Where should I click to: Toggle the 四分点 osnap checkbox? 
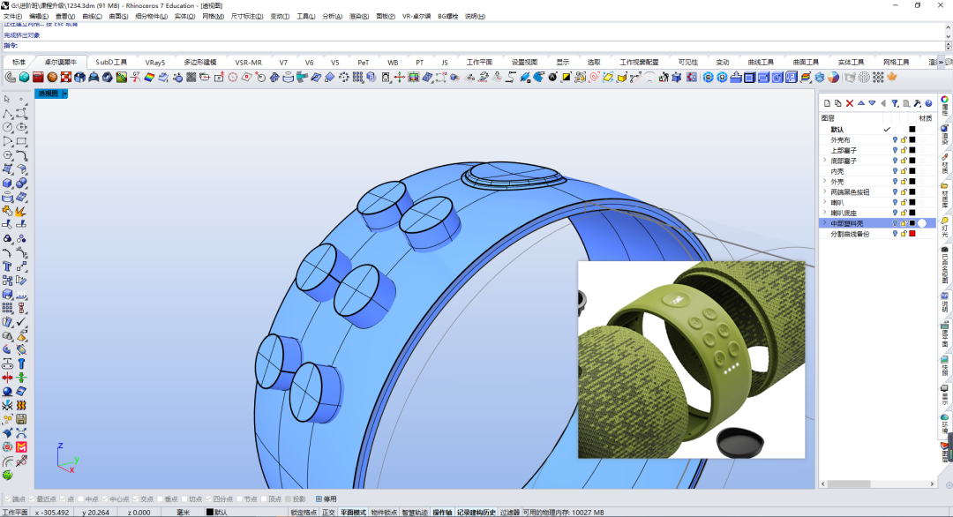(x=208, y=498)
